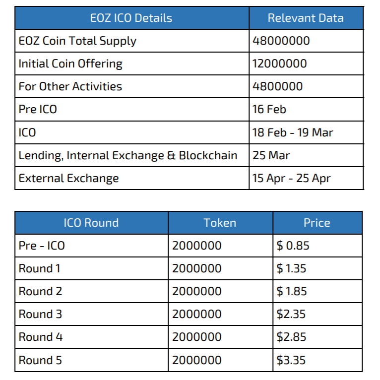
Task: Click the 'ICO Round' column header
Action: tap(91, 223)
